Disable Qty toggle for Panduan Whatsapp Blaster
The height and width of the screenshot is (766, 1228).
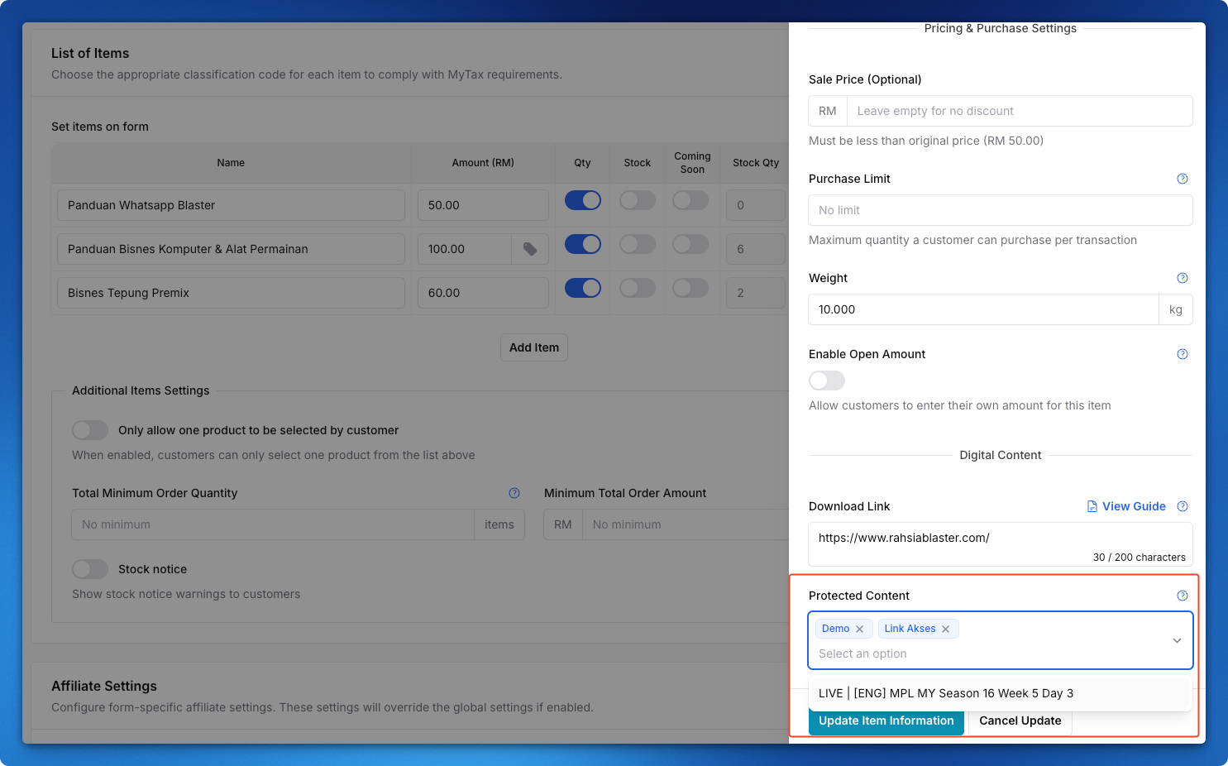583,200
